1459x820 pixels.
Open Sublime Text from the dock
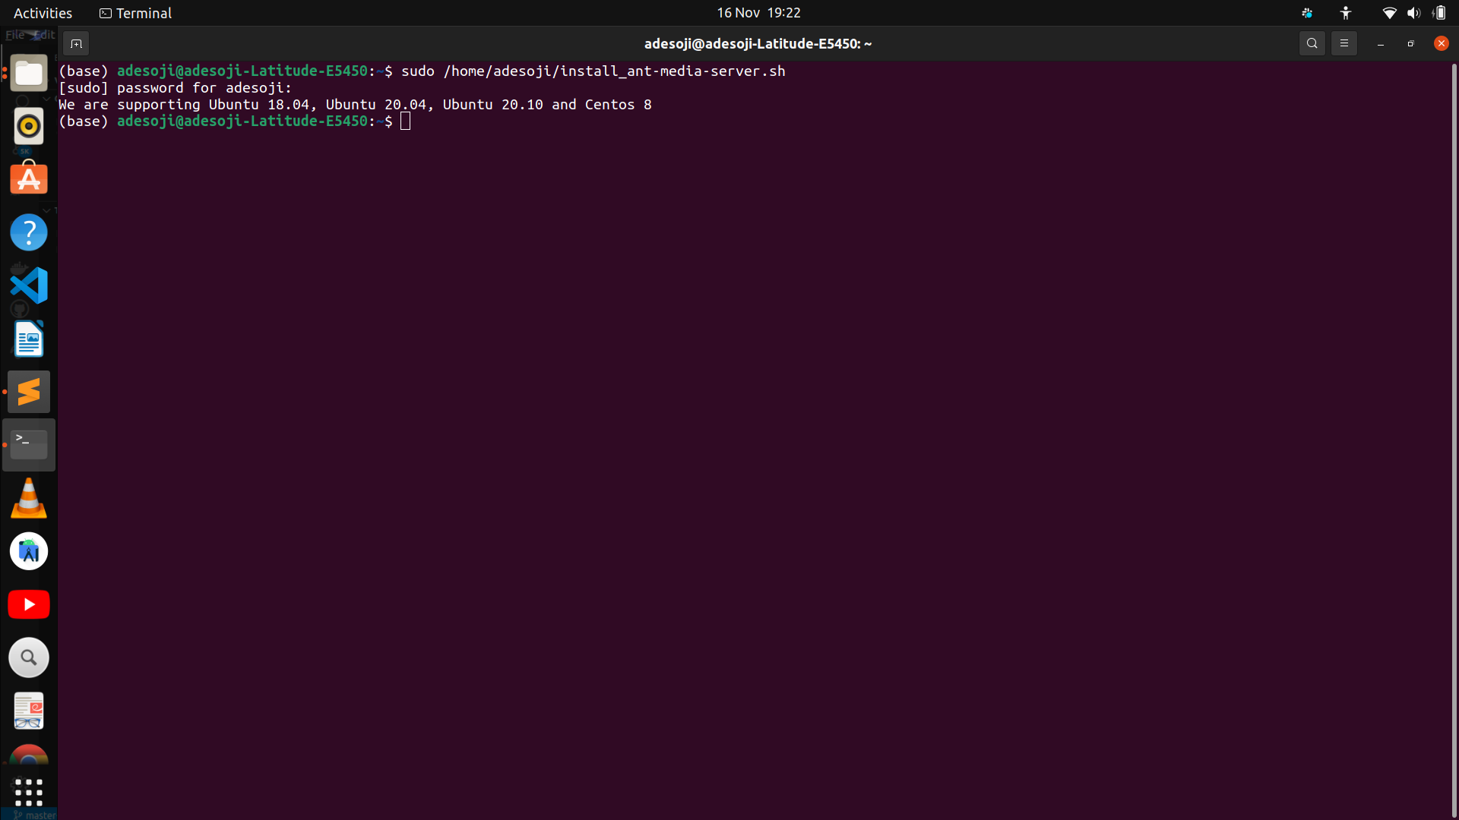pos(28,392)
